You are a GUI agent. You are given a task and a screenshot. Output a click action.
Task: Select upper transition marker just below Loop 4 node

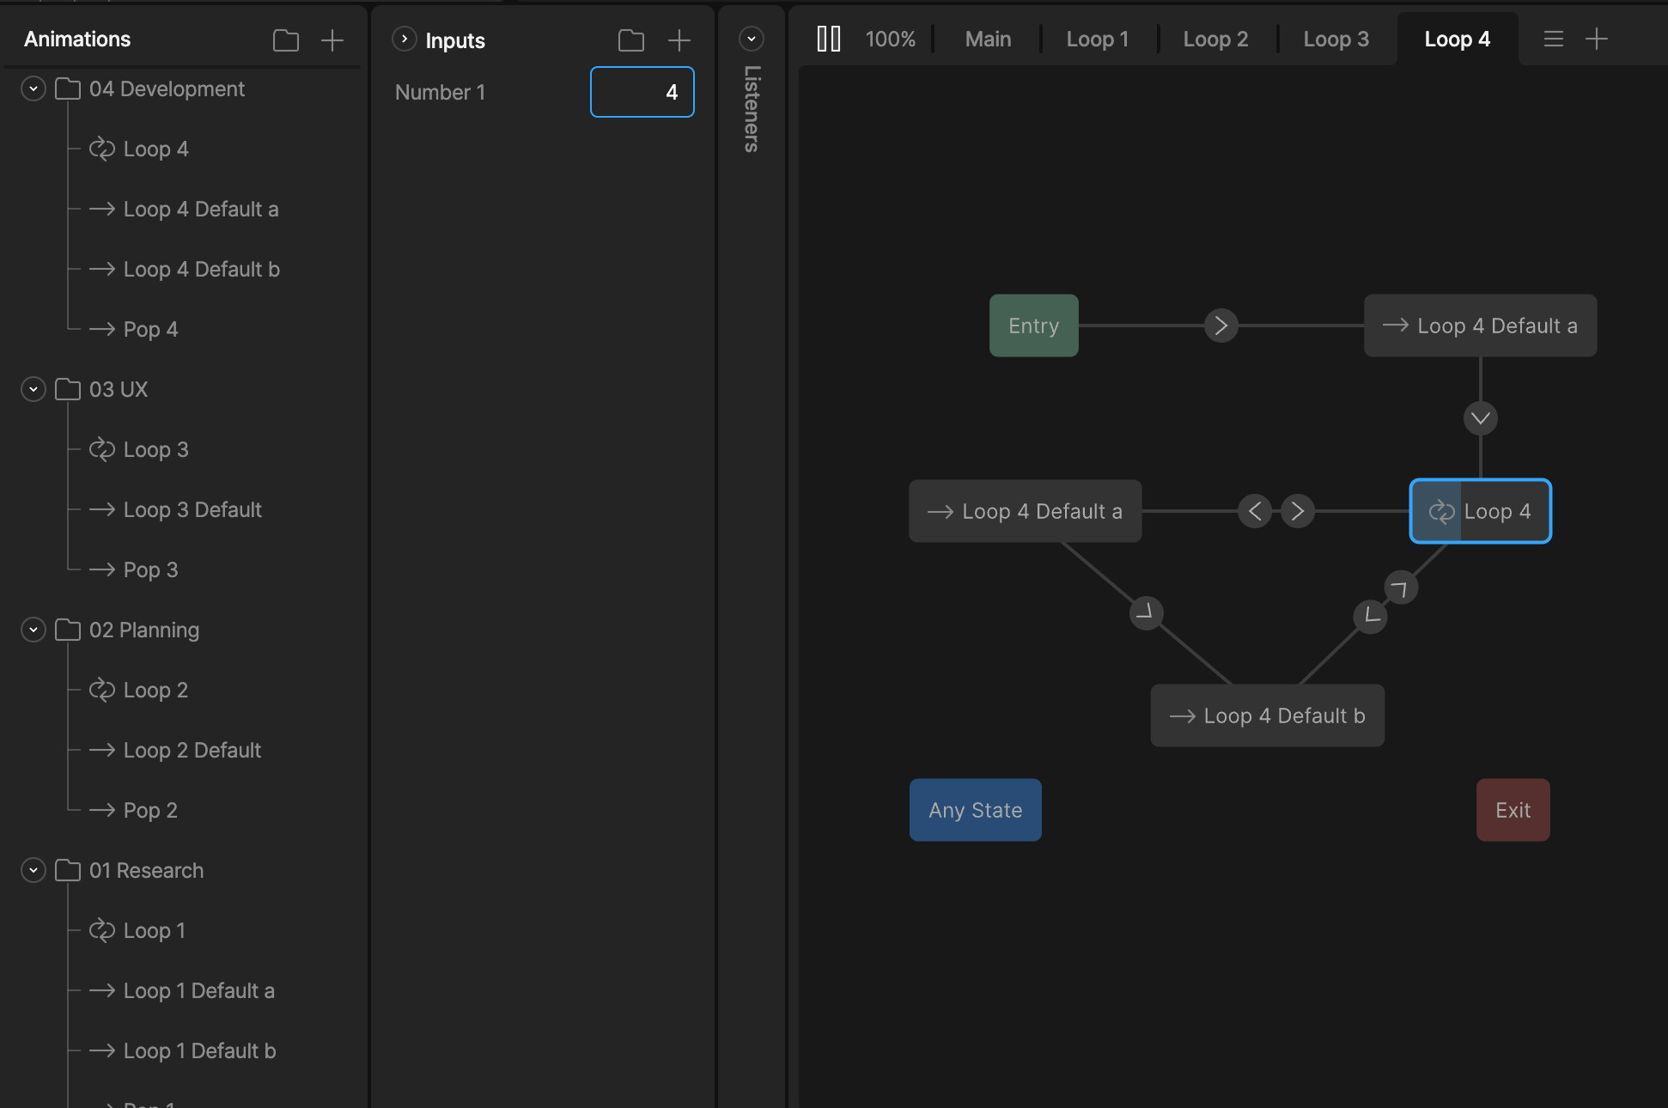(1401, 587)
